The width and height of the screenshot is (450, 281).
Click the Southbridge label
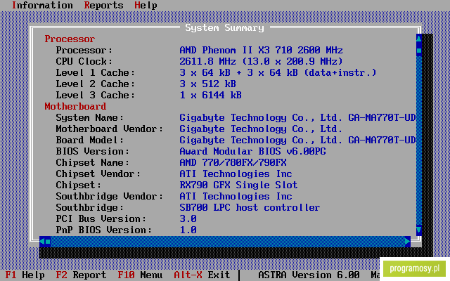(x=89, y=207)
